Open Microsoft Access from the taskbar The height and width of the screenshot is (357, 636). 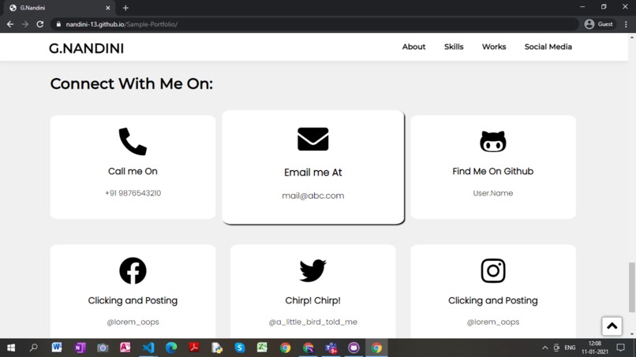pyautogui.click(x=125, y=348)
